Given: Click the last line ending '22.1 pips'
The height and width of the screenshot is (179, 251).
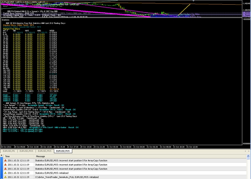Looking at the screenshot, I should (23, 131).
